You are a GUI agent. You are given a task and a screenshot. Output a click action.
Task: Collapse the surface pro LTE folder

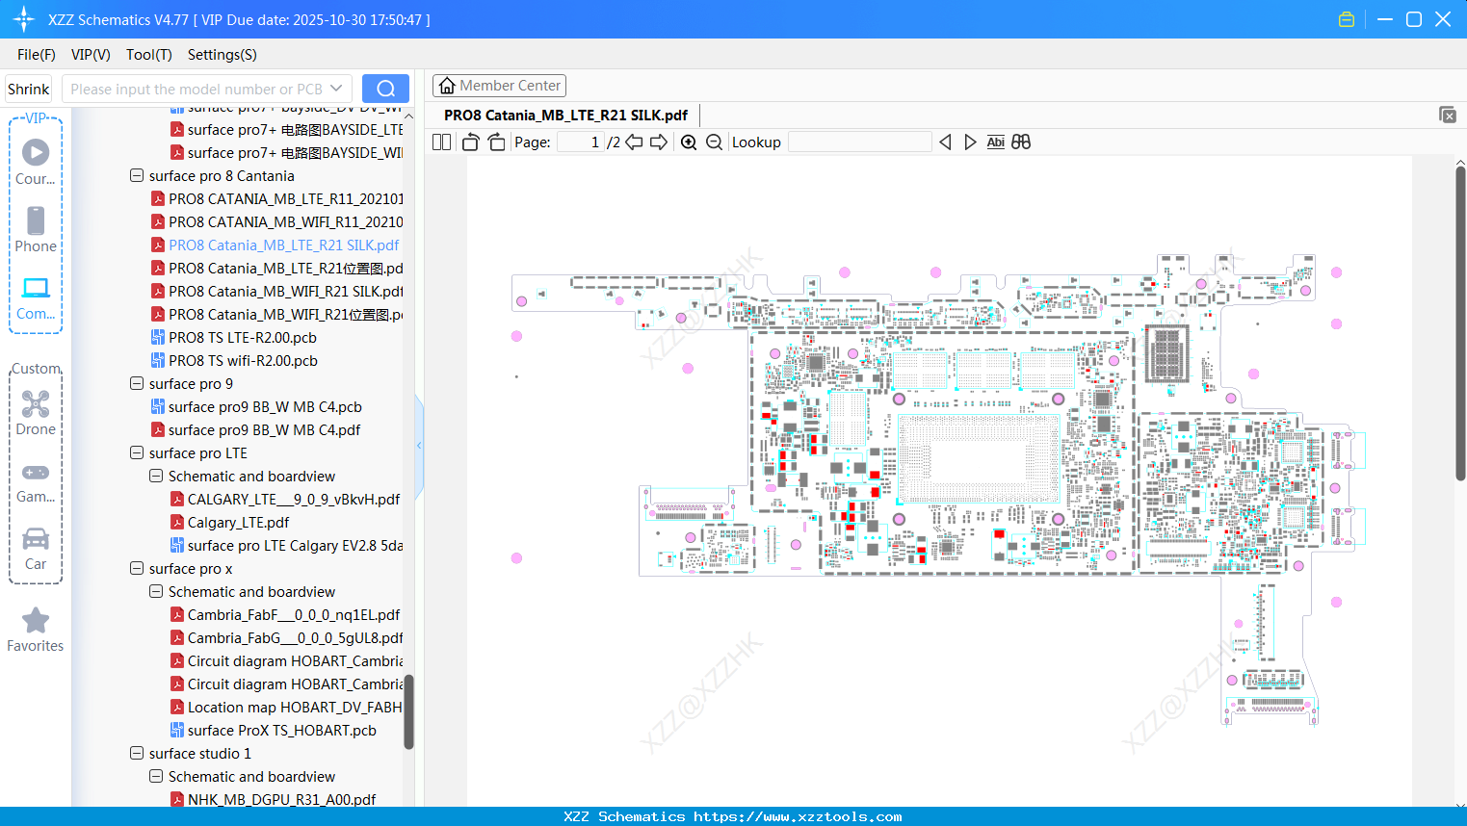tap(137, 453)
